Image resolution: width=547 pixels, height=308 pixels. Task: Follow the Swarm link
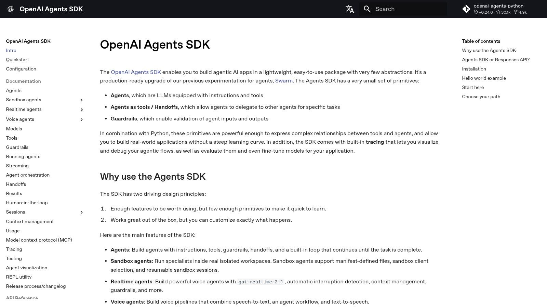pos(284,81)
